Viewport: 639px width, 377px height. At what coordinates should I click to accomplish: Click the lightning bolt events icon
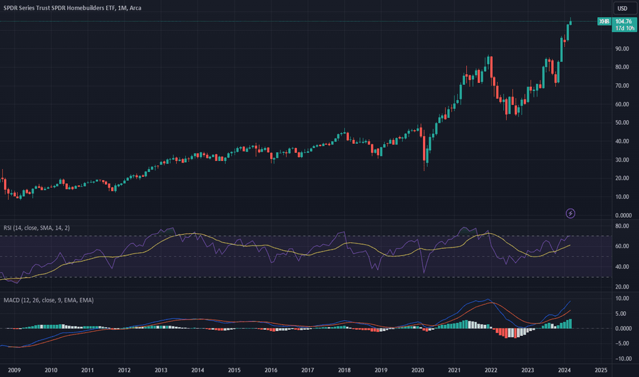[570, 213]
